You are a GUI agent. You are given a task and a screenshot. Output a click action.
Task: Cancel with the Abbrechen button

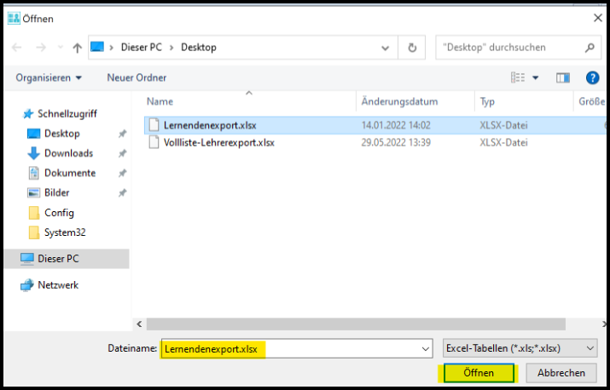pyautogui.click(x=561, y=373)
